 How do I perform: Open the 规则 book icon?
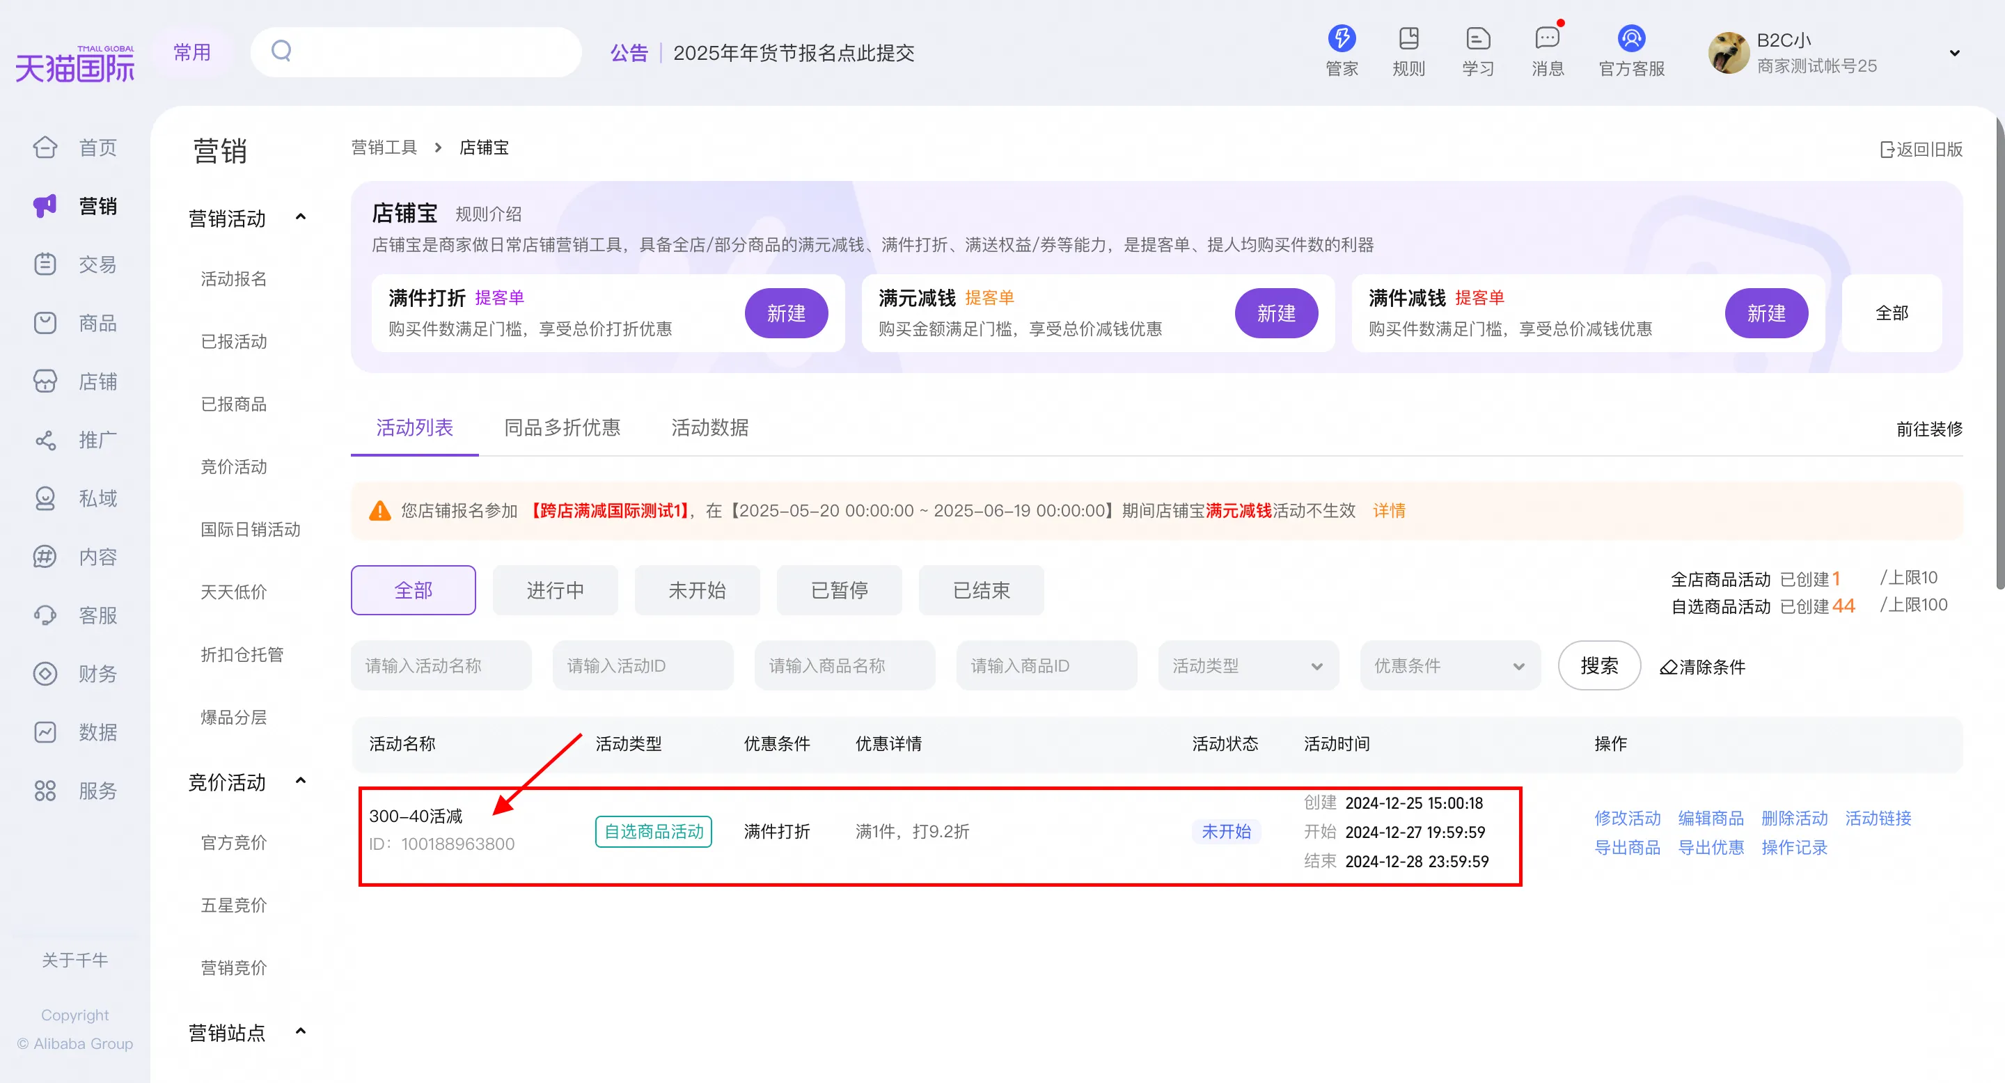pos(1408,38)
